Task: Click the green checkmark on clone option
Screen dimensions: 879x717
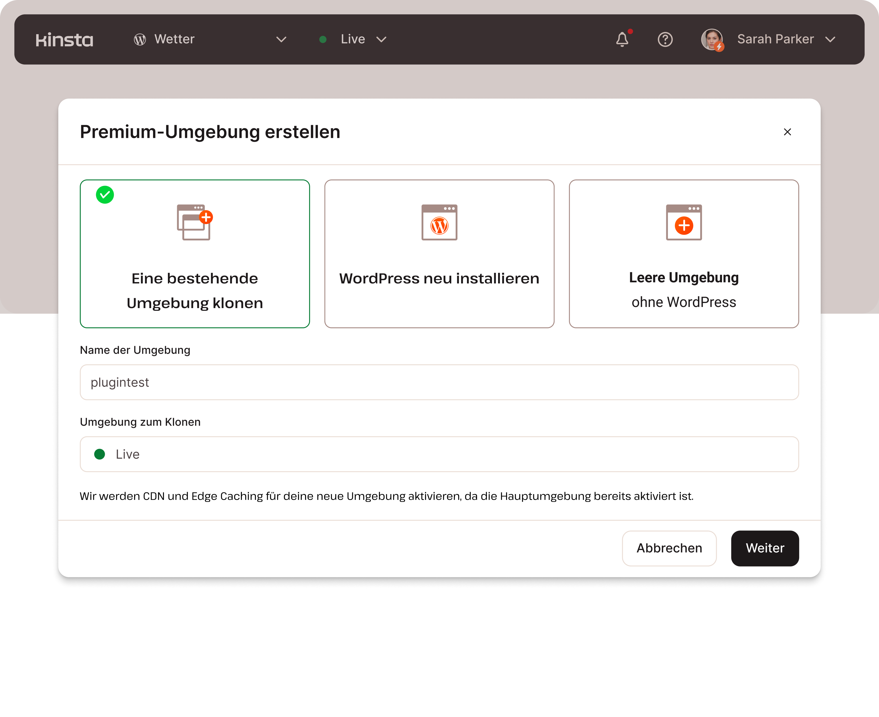Action: coord(105,195)
